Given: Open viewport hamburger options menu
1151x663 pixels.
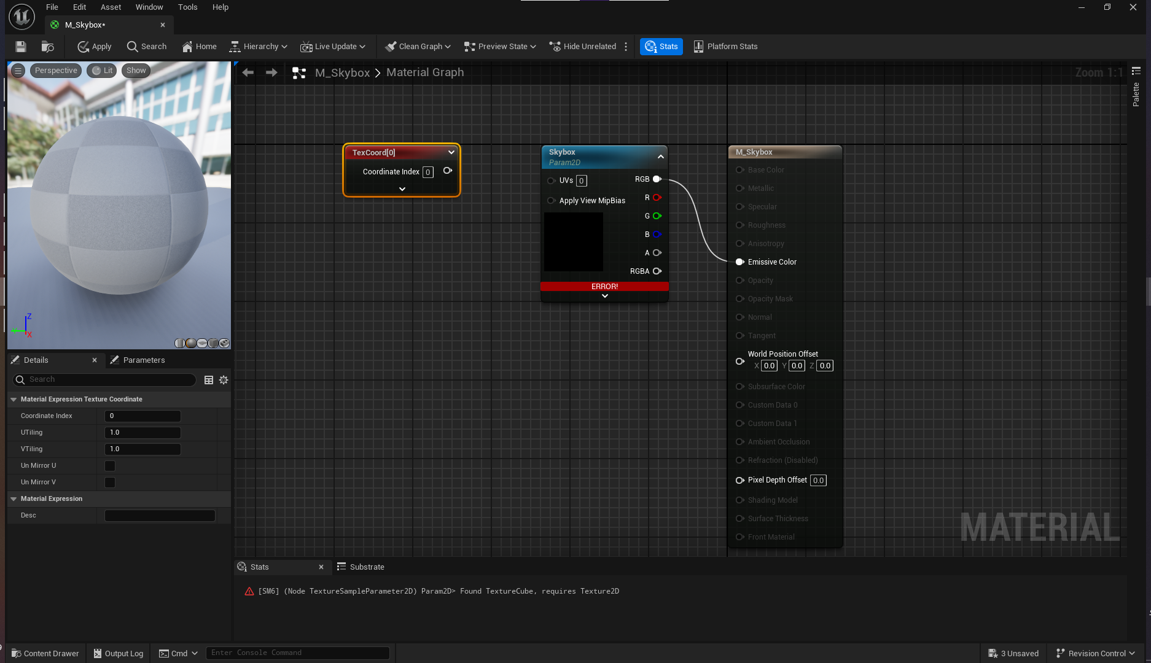Looking at the screenshot, I should (18, 71).
